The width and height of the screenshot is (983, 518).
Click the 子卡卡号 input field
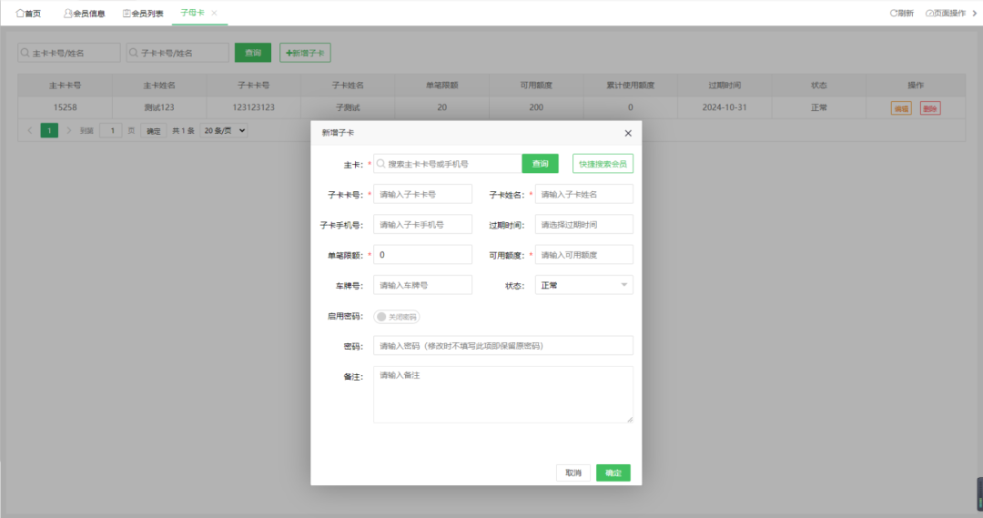pos(422,194)
